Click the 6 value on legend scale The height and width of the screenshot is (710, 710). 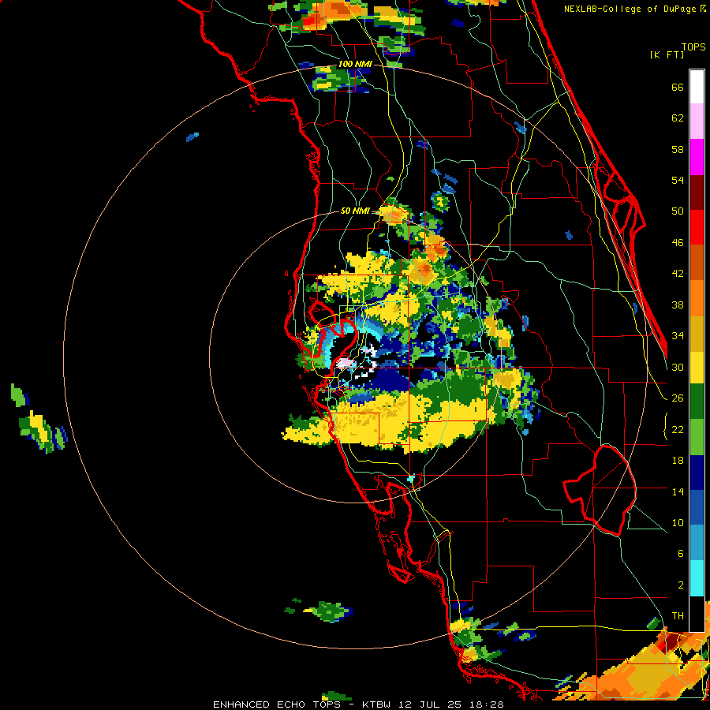click(x=680, y=553)
